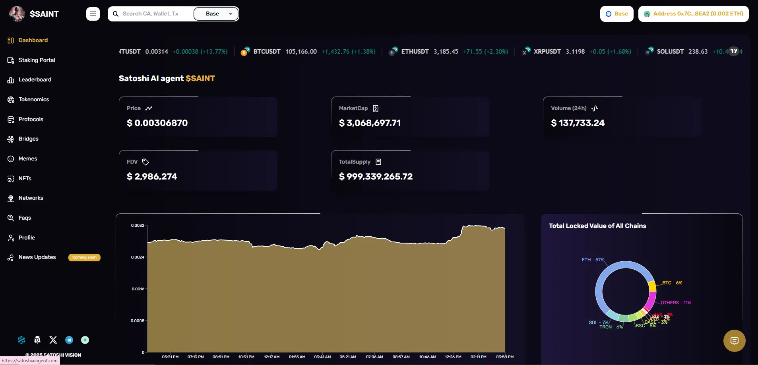The height and width of the screenshot is (365, 758).
Task: Open the Base network dropdown in search bar
Action: 216,14
